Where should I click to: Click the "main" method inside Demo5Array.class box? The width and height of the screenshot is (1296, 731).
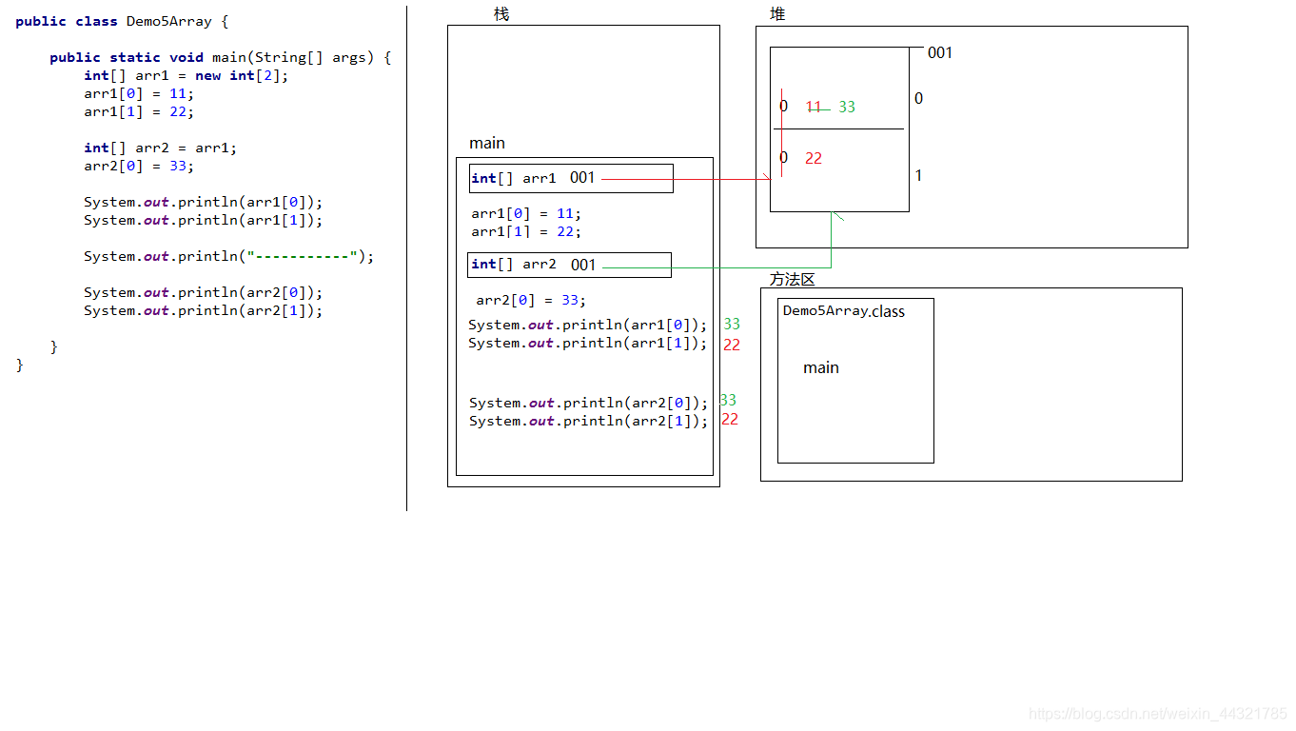[x=821, y=367]
